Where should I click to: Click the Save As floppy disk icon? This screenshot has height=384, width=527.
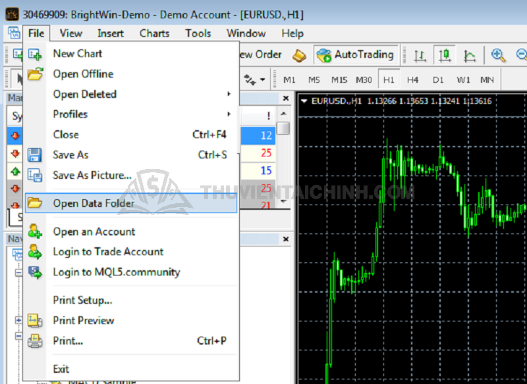point(35,155)
